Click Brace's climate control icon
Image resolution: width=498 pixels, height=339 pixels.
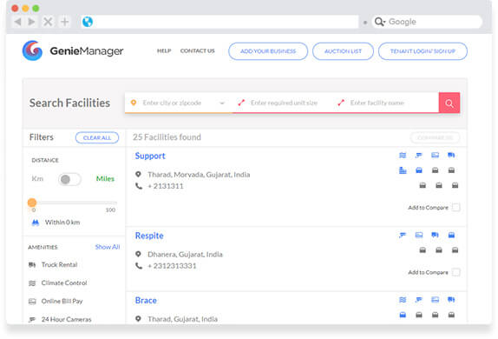pos(403,300)
